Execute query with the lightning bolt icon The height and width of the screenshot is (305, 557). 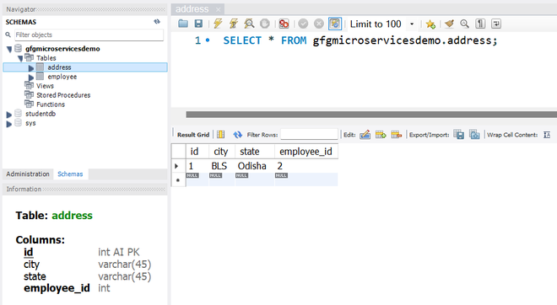pyautogui.click(x=218, y=24)
